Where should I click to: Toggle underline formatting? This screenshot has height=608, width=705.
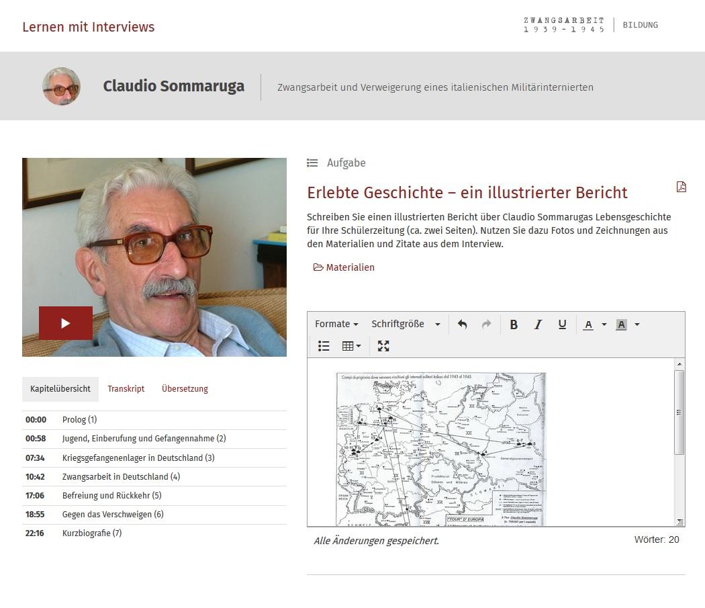(x=562, y=324)
